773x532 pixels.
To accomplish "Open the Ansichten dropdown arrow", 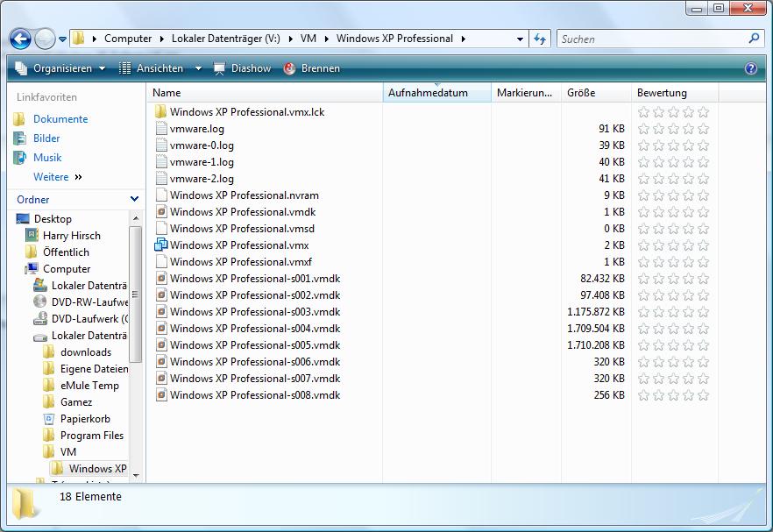I will click(198, 68).
